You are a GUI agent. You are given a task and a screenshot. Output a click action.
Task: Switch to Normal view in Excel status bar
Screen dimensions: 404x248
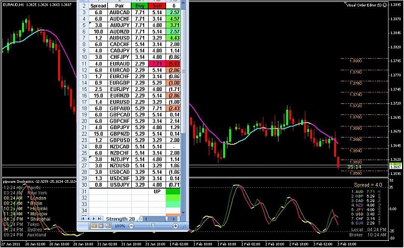94,226
